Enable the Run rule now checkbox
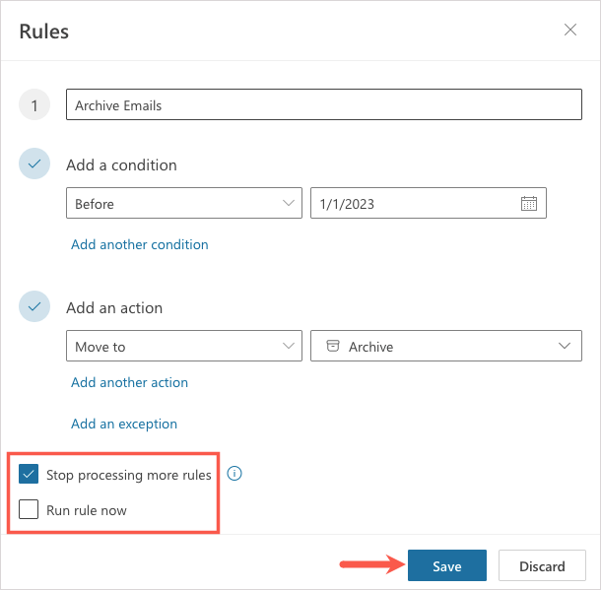The width and height of the screenshot is (601, 590). click(30, 510)
